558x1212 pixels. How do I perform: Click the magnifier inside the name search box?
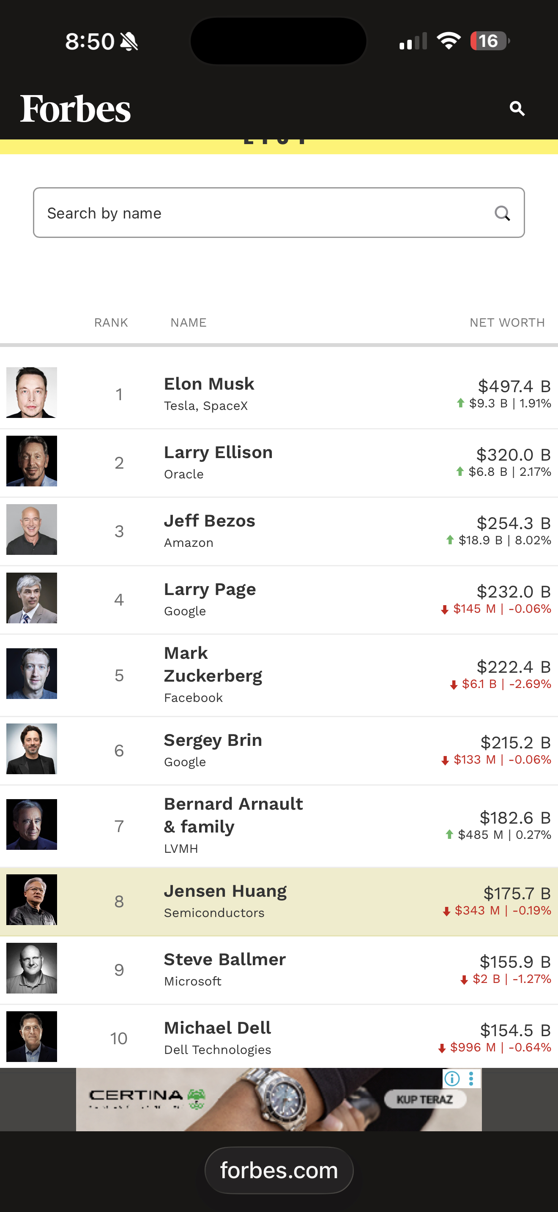502,213
